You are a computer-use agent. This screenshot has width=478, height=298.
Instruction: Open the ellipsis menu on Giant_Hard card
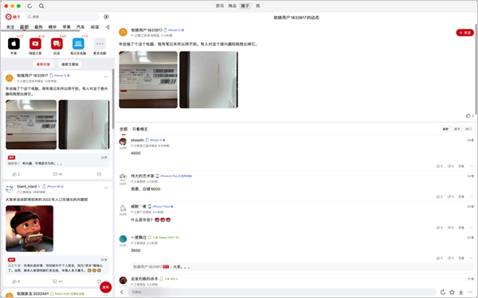click(x=106, y=188)
